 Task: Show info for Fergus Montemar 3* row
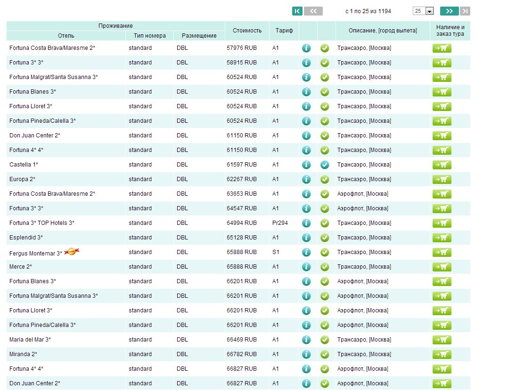point(306,252)
